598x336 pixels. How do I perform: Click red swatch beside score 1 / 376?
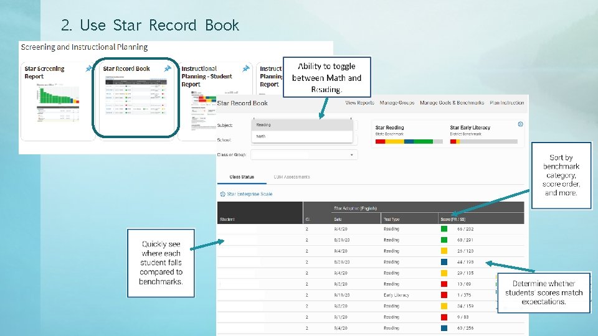tap(444, 295)
